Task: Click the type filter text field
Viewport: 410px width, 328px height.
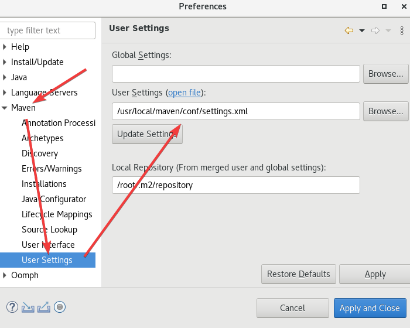Action: click(x=47, y=30)
